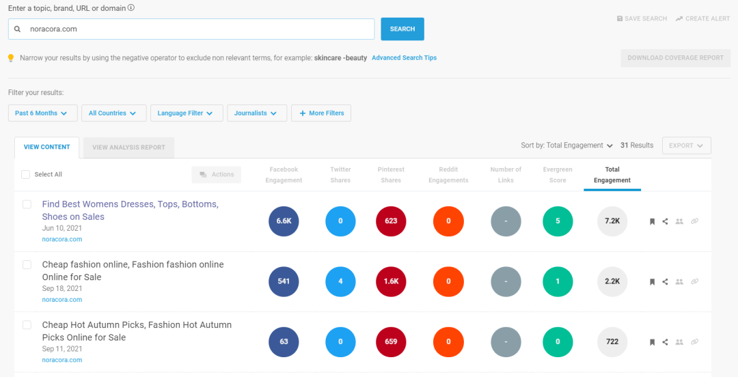Open the Cheap fashion online article title

[133, 270]
